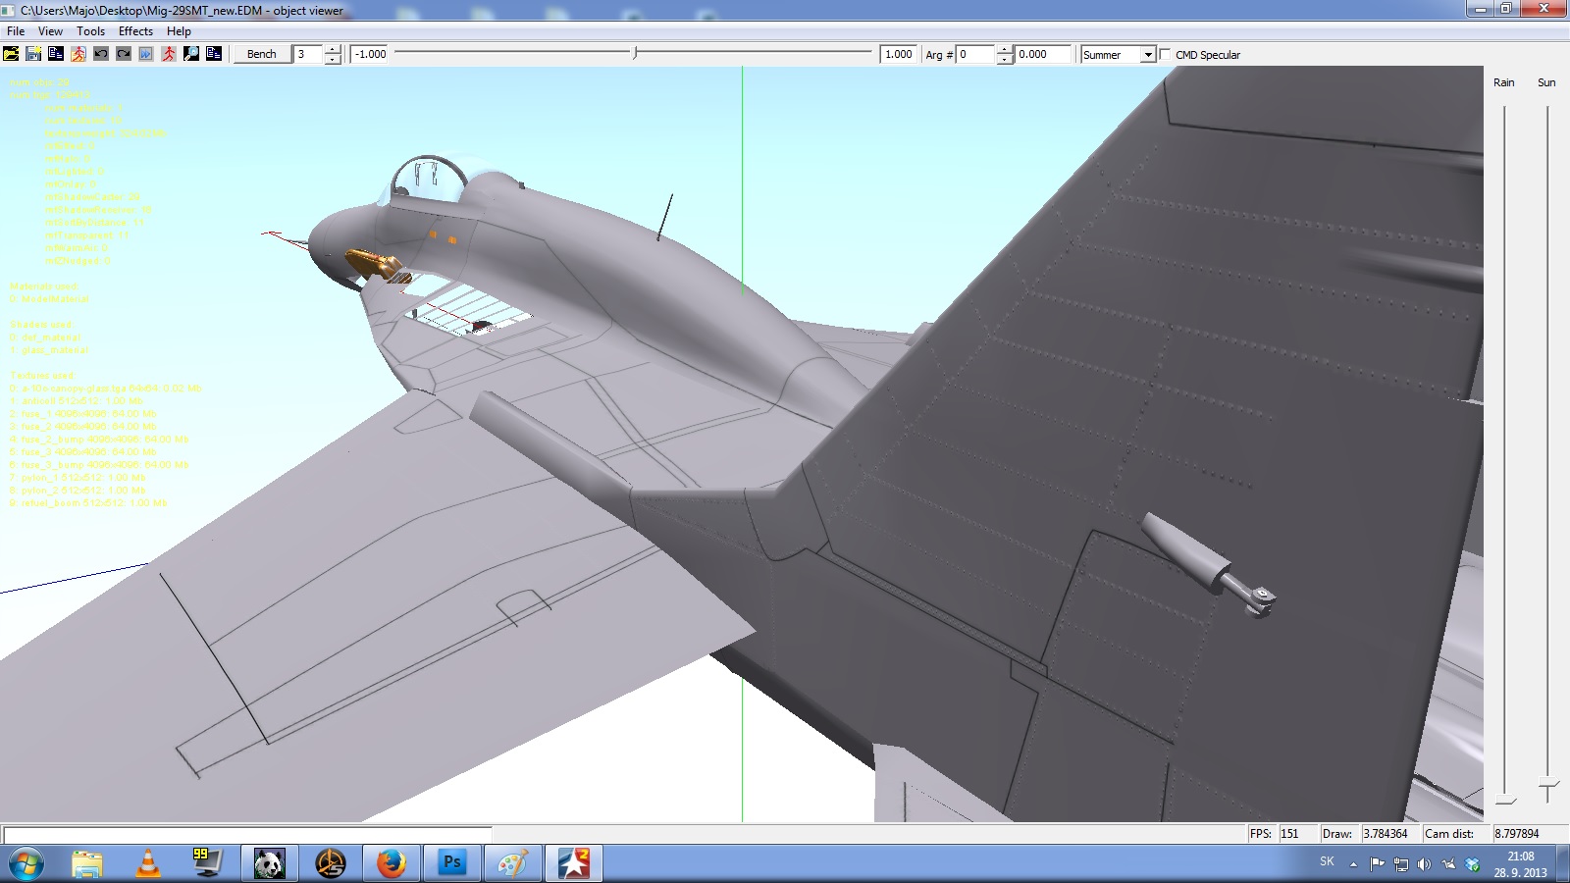1570x883 pixels.
Task: Click the undo arrow toolbar icon
Action: pyautogui.click(x=101, y=54)
